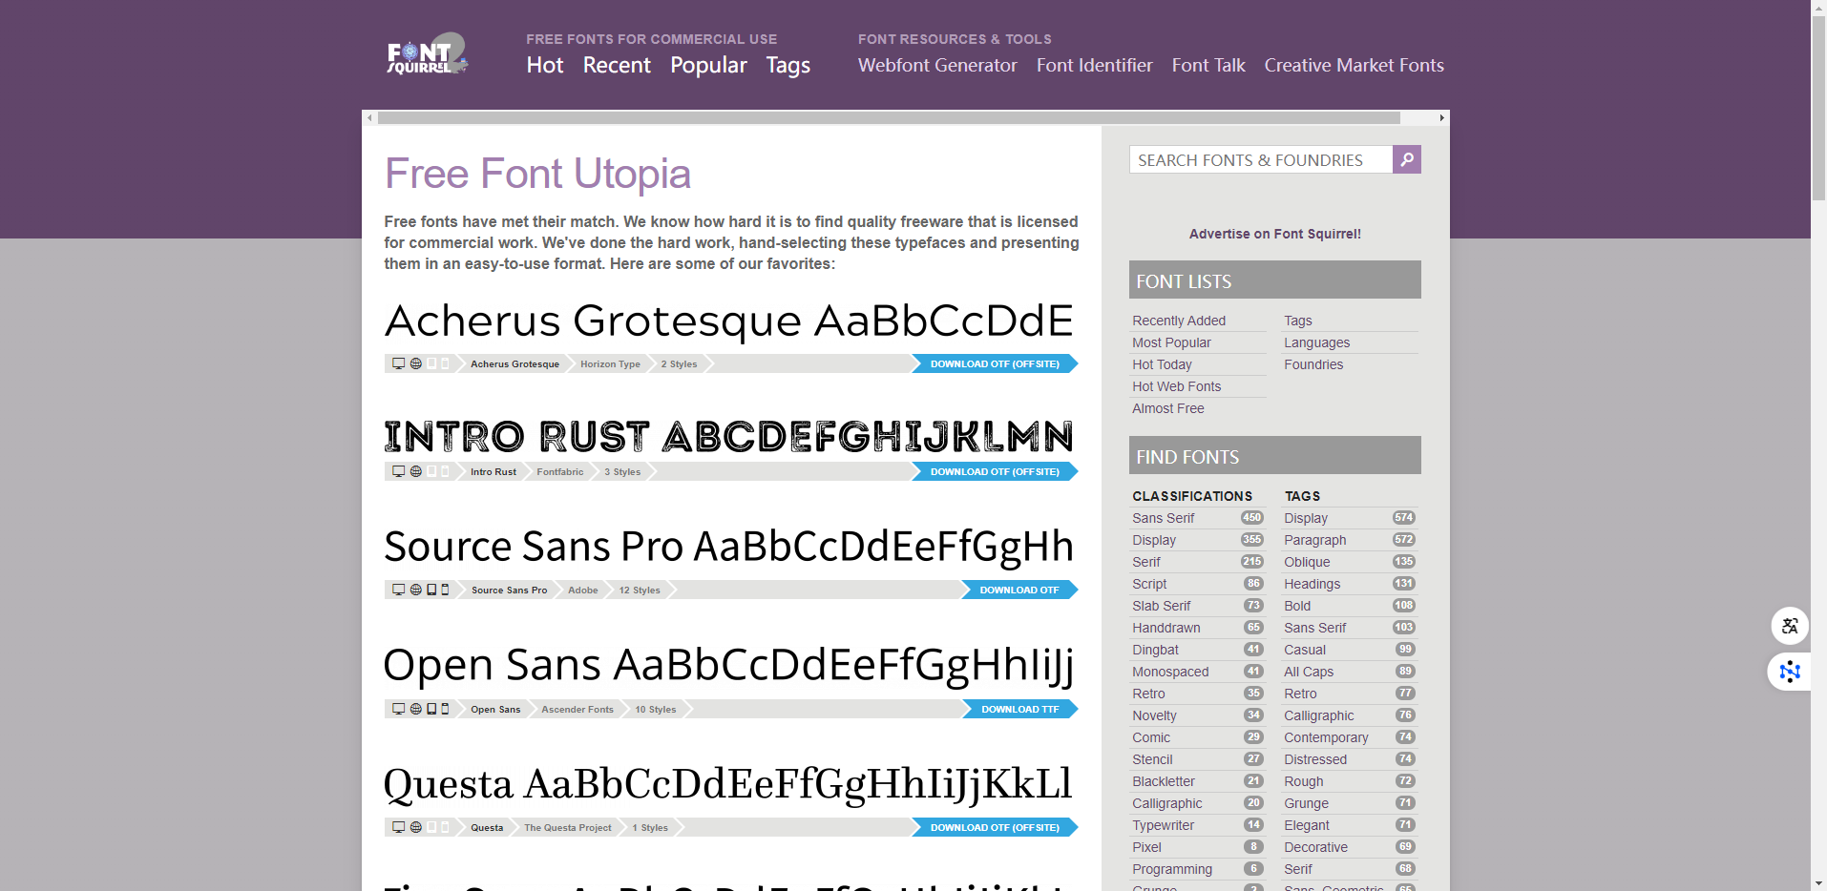Click web globe icon in Acherus Grotesque row

[x=416, y=363]
